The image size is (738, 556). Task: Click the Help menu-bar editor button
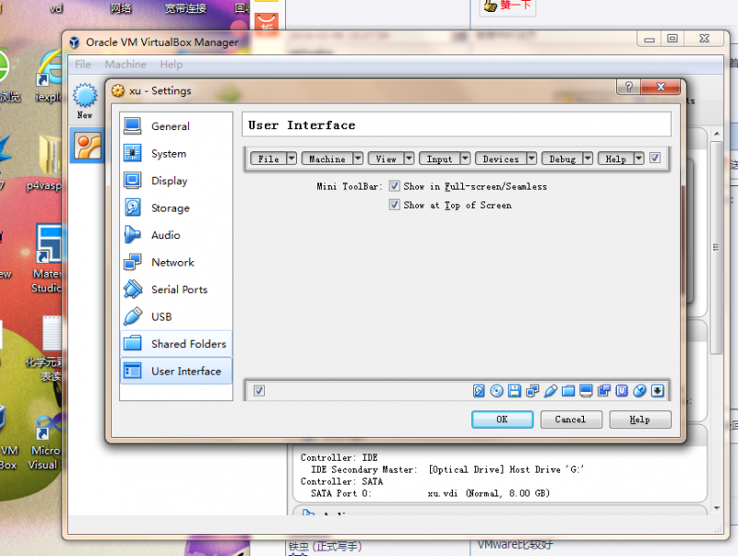615,159
